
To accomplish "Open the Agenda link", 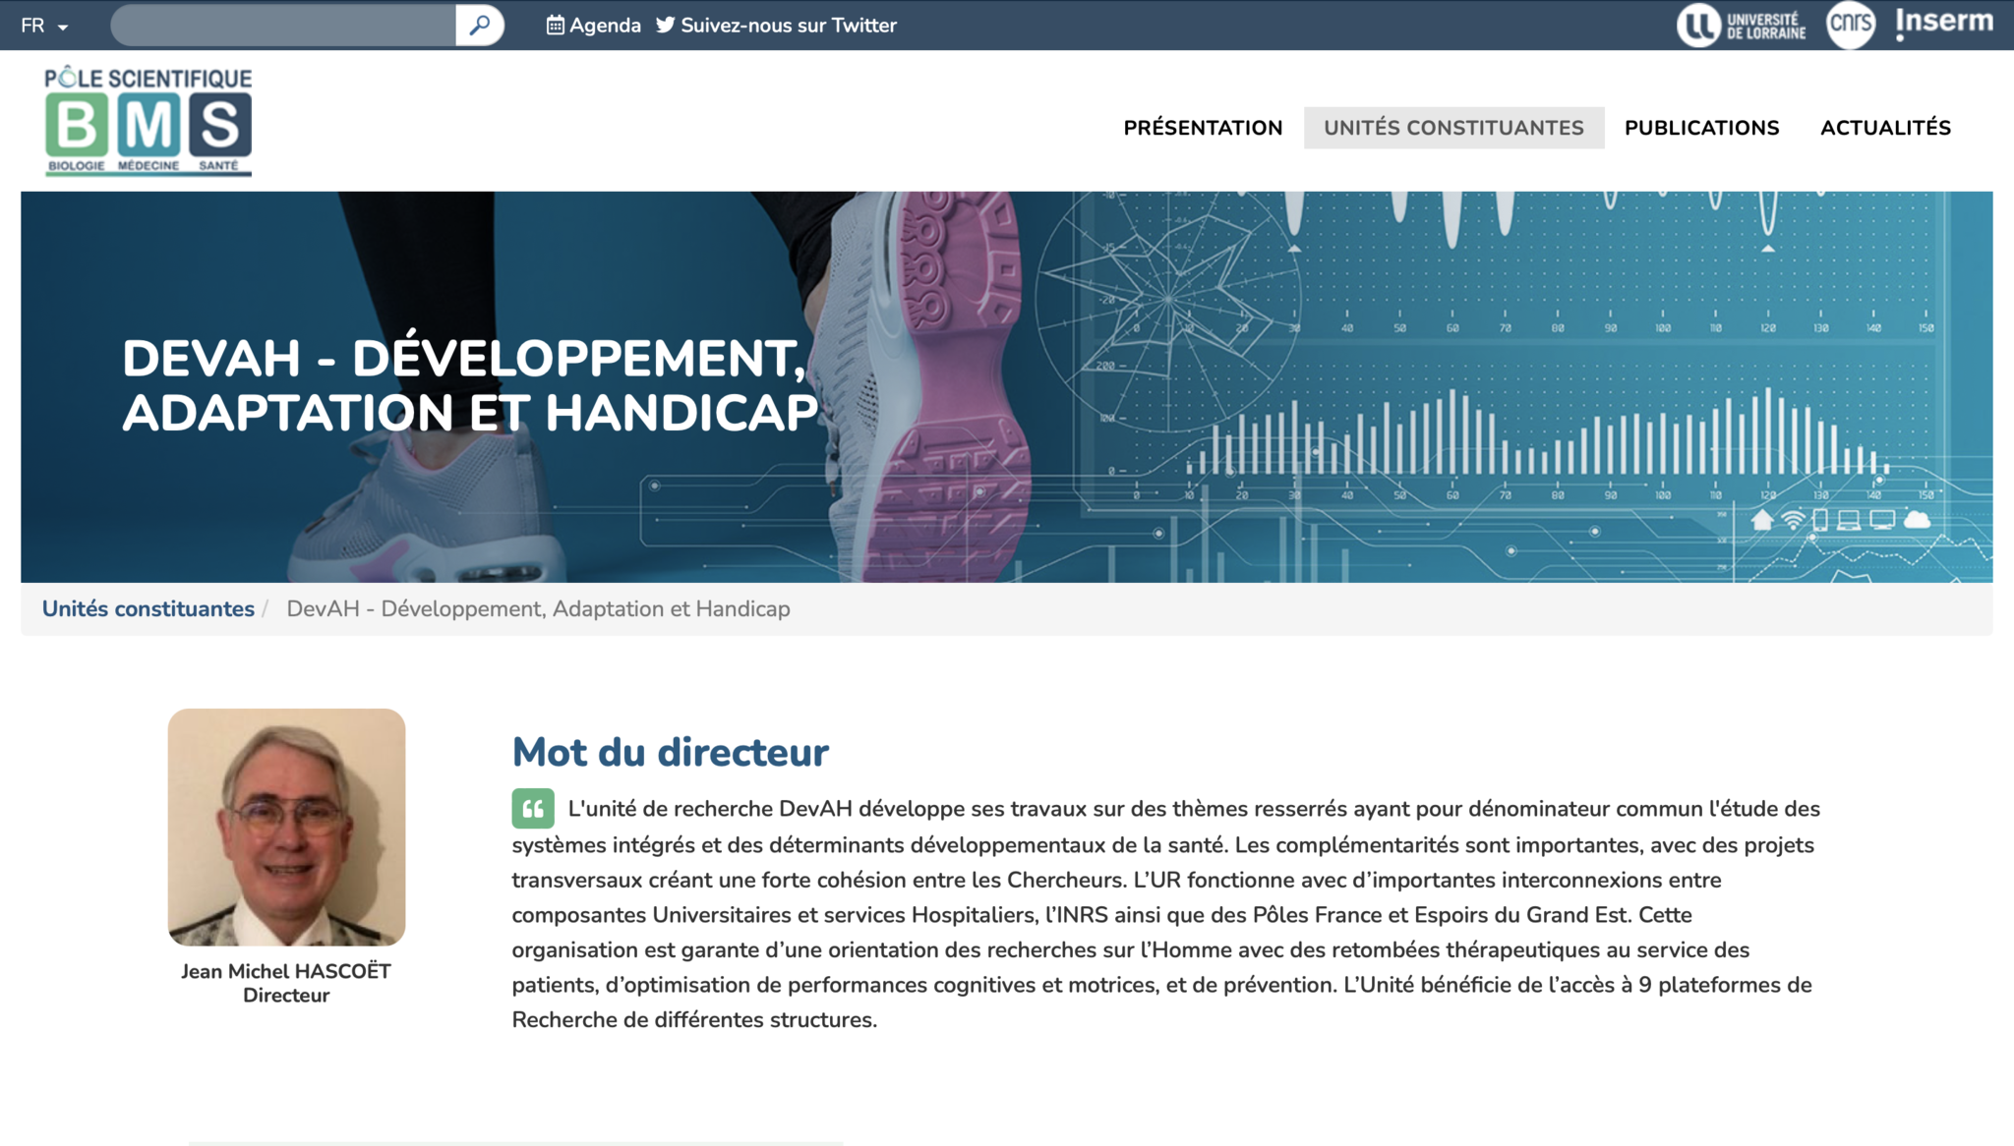I will tap(594, 26).
